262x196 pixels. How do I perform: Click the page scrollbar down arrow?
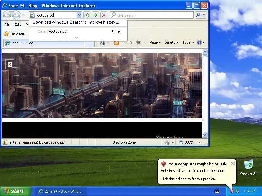tap(205, 135)
